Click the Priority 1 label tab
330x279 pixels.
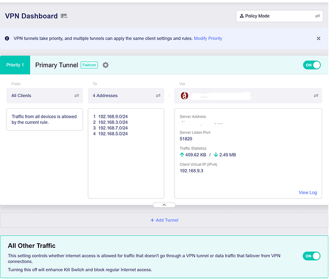[x=15, y=65]
